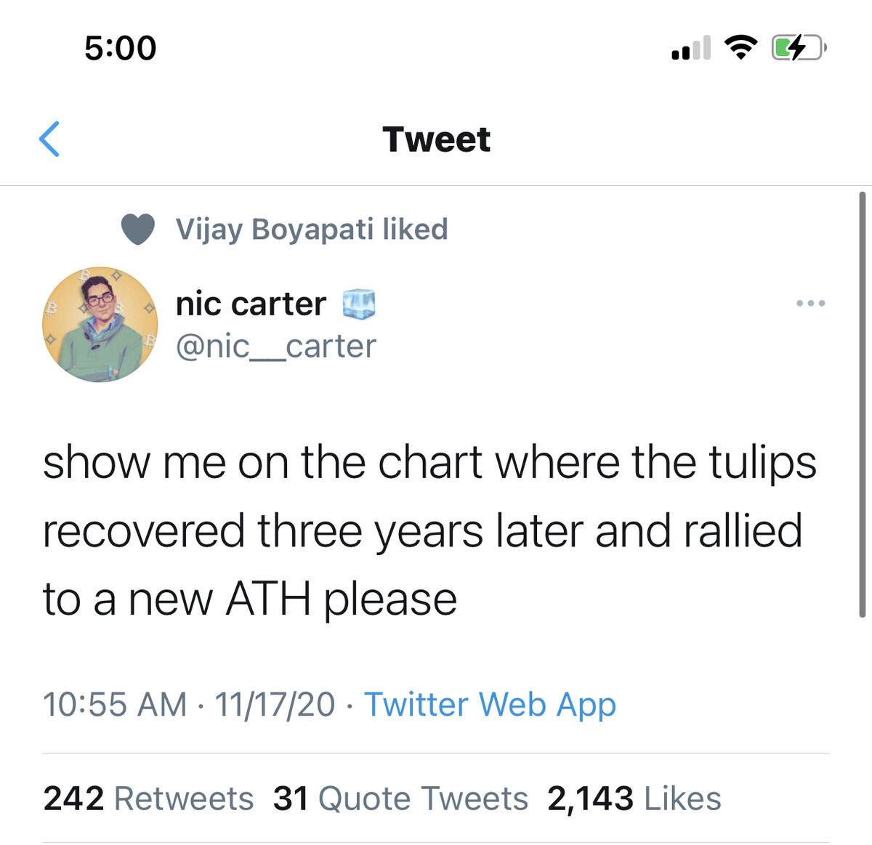Click the 10:55 AM timestamp
872x845 pixels.
[x=115, y=704]
